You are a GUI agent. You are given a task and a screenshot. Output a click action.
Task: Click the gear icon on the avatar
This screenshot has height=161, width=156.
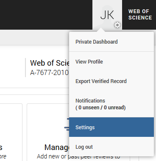(x=117, y=25)
